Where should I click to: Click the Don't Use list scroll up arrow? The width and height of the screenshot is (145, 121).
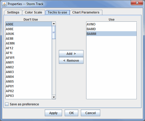coord(54,24)
